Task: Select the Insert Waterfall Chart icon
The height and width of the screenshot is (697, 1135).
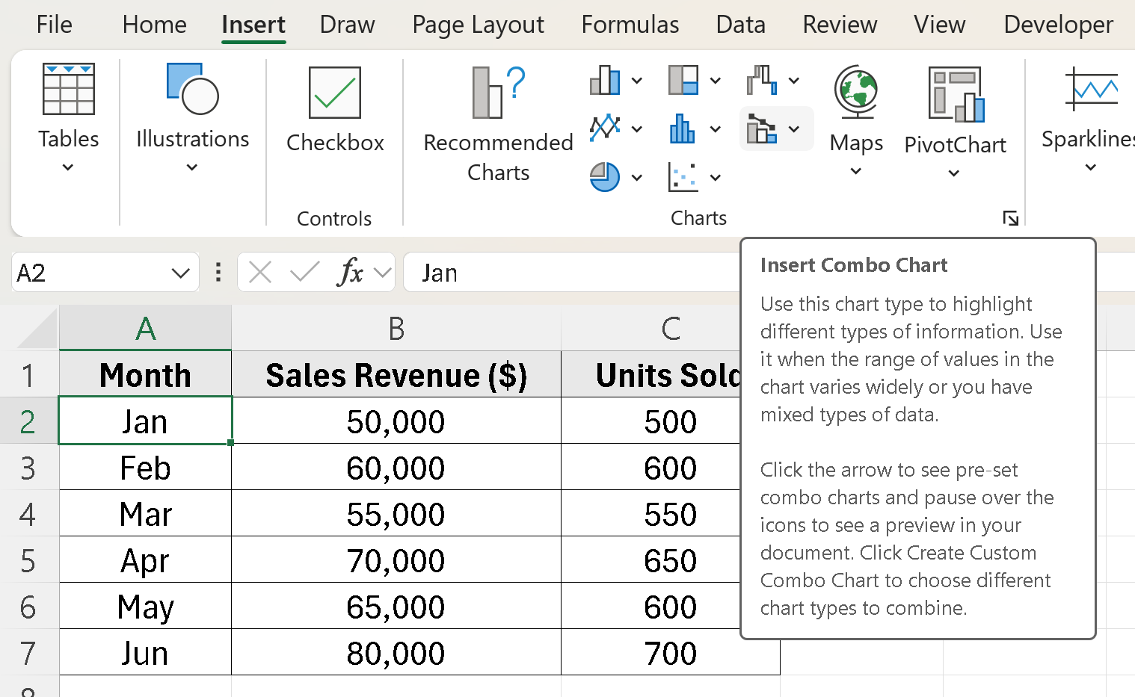Action: (x=762, y=81)
